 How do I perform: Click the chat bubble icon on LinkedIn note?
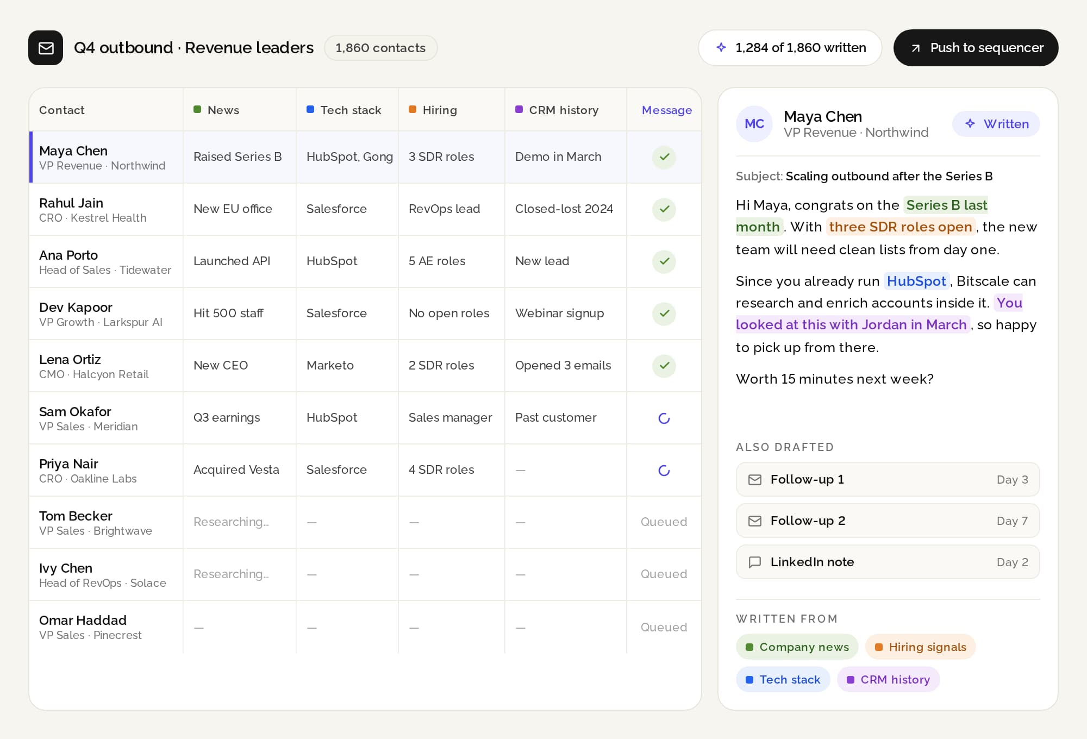coord(755,562)
